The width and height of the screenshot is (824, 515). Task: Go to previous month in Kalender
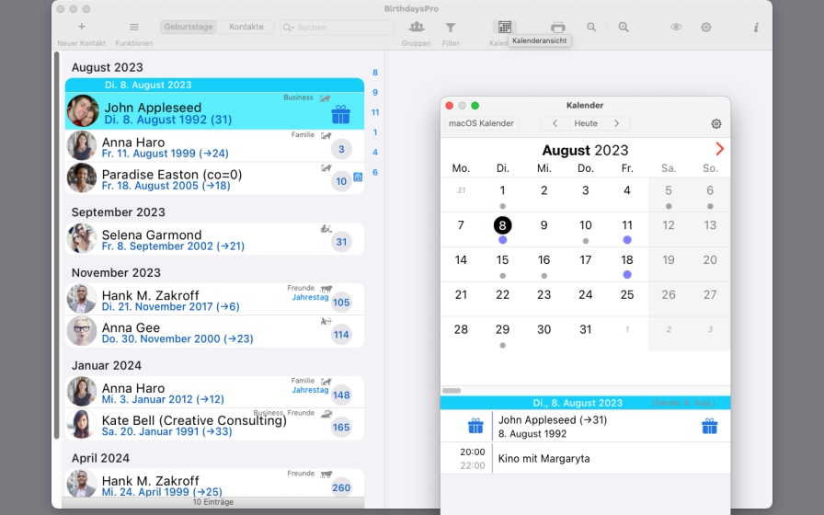tap(555, 123)
